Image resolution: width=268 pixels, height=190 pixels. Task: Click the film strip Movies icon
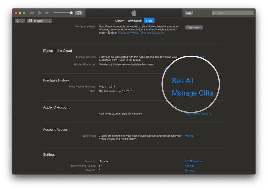(30, 21)
